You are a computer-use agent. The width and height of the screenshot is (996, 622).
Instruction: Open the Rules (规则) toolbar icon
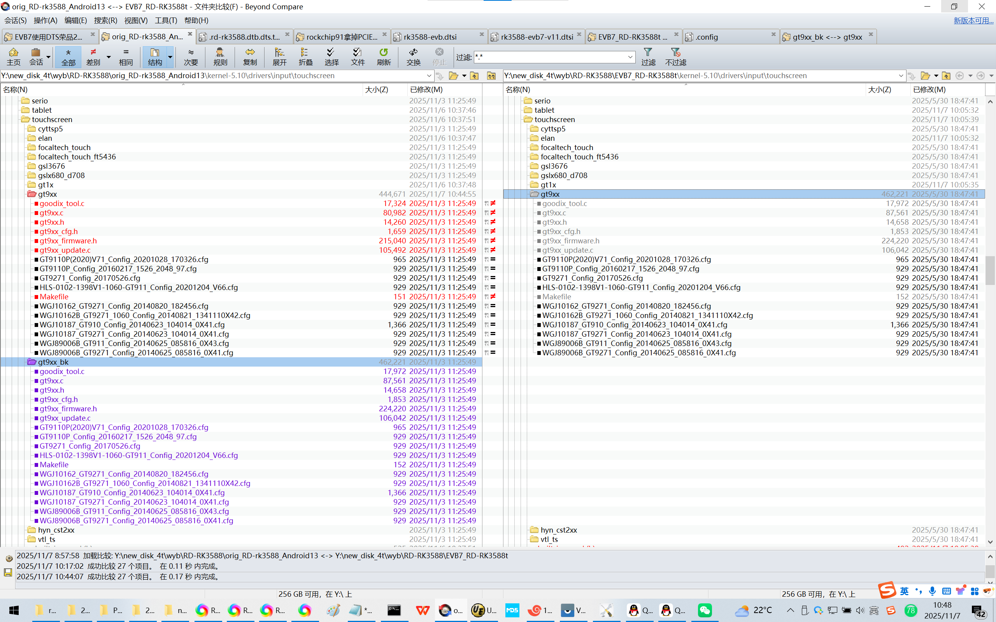pyautogui.click(x=220, y=56)
